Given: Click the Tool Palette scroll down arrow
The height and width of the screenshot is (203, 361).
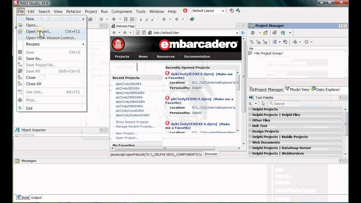Looking at the screenshot, I should click(x=345, y=154).
